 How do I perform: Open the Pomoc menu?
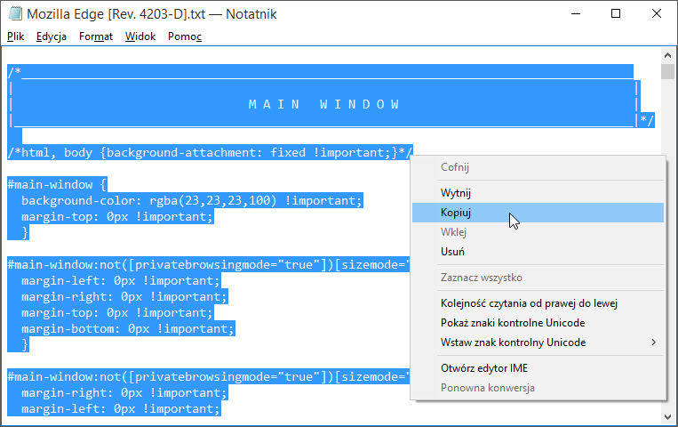pos(185,36)
